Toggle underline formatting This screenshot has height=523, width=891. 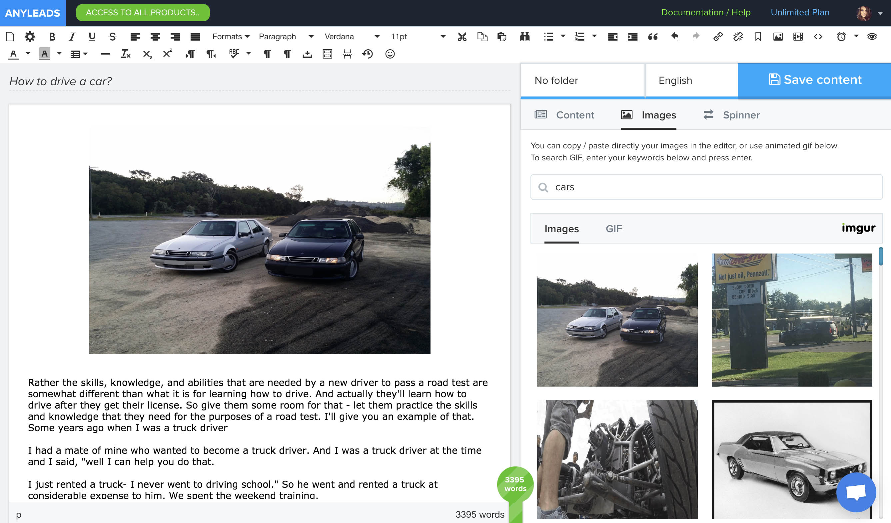pyautogui.click(x=92, y=36)
